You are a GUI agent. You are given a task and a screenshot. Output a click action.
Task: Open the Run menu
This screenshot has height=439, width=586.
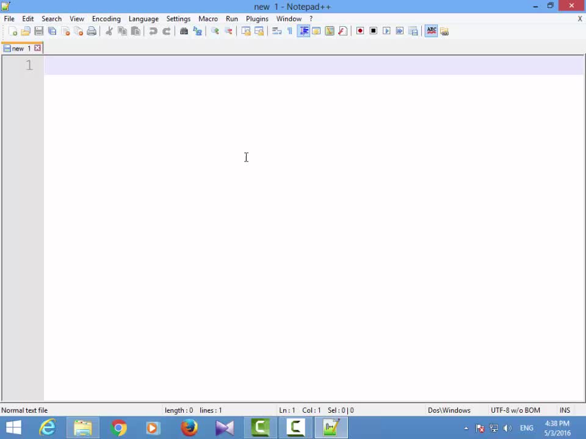(x=232, y=19)
